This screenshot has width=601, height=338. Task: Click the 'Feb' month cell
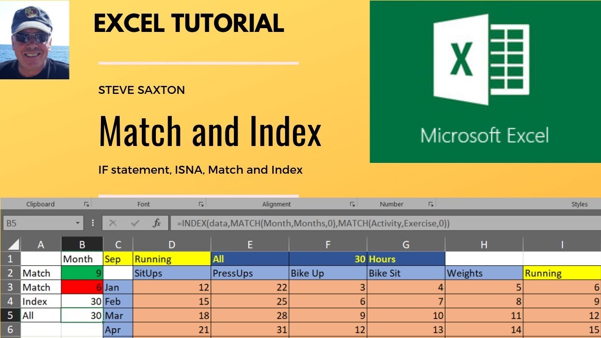click(x=118, y=301)
